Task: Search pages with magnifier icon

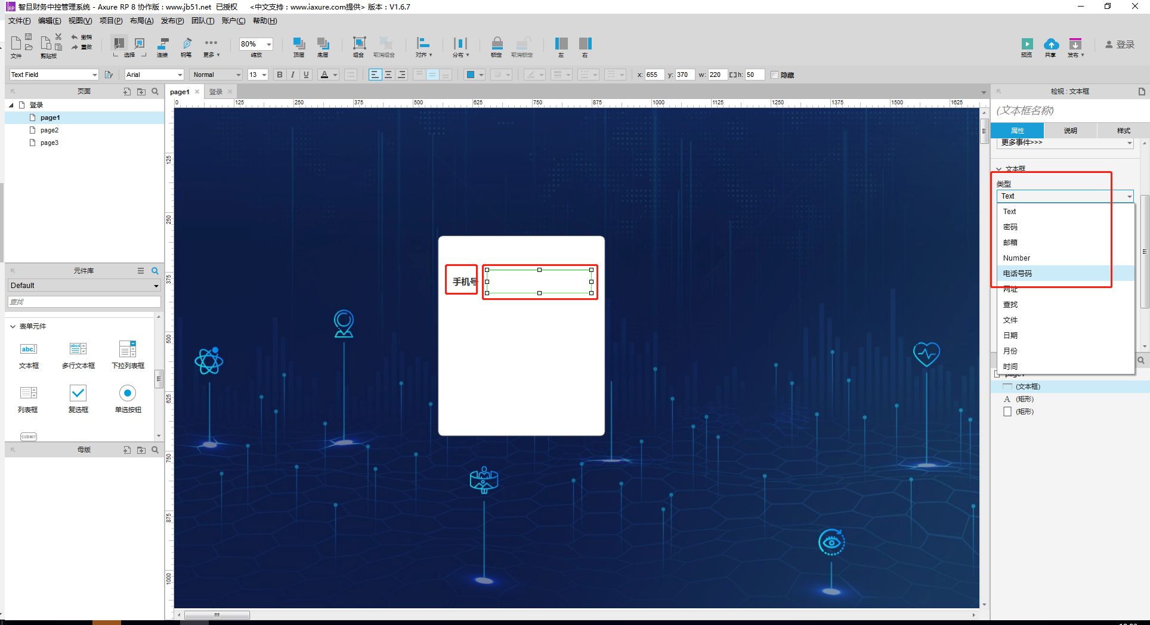Action: coord(155,91)
